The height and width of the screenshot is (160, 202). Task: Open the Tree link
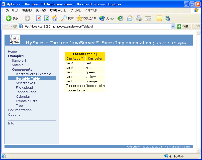click(19, 106)
